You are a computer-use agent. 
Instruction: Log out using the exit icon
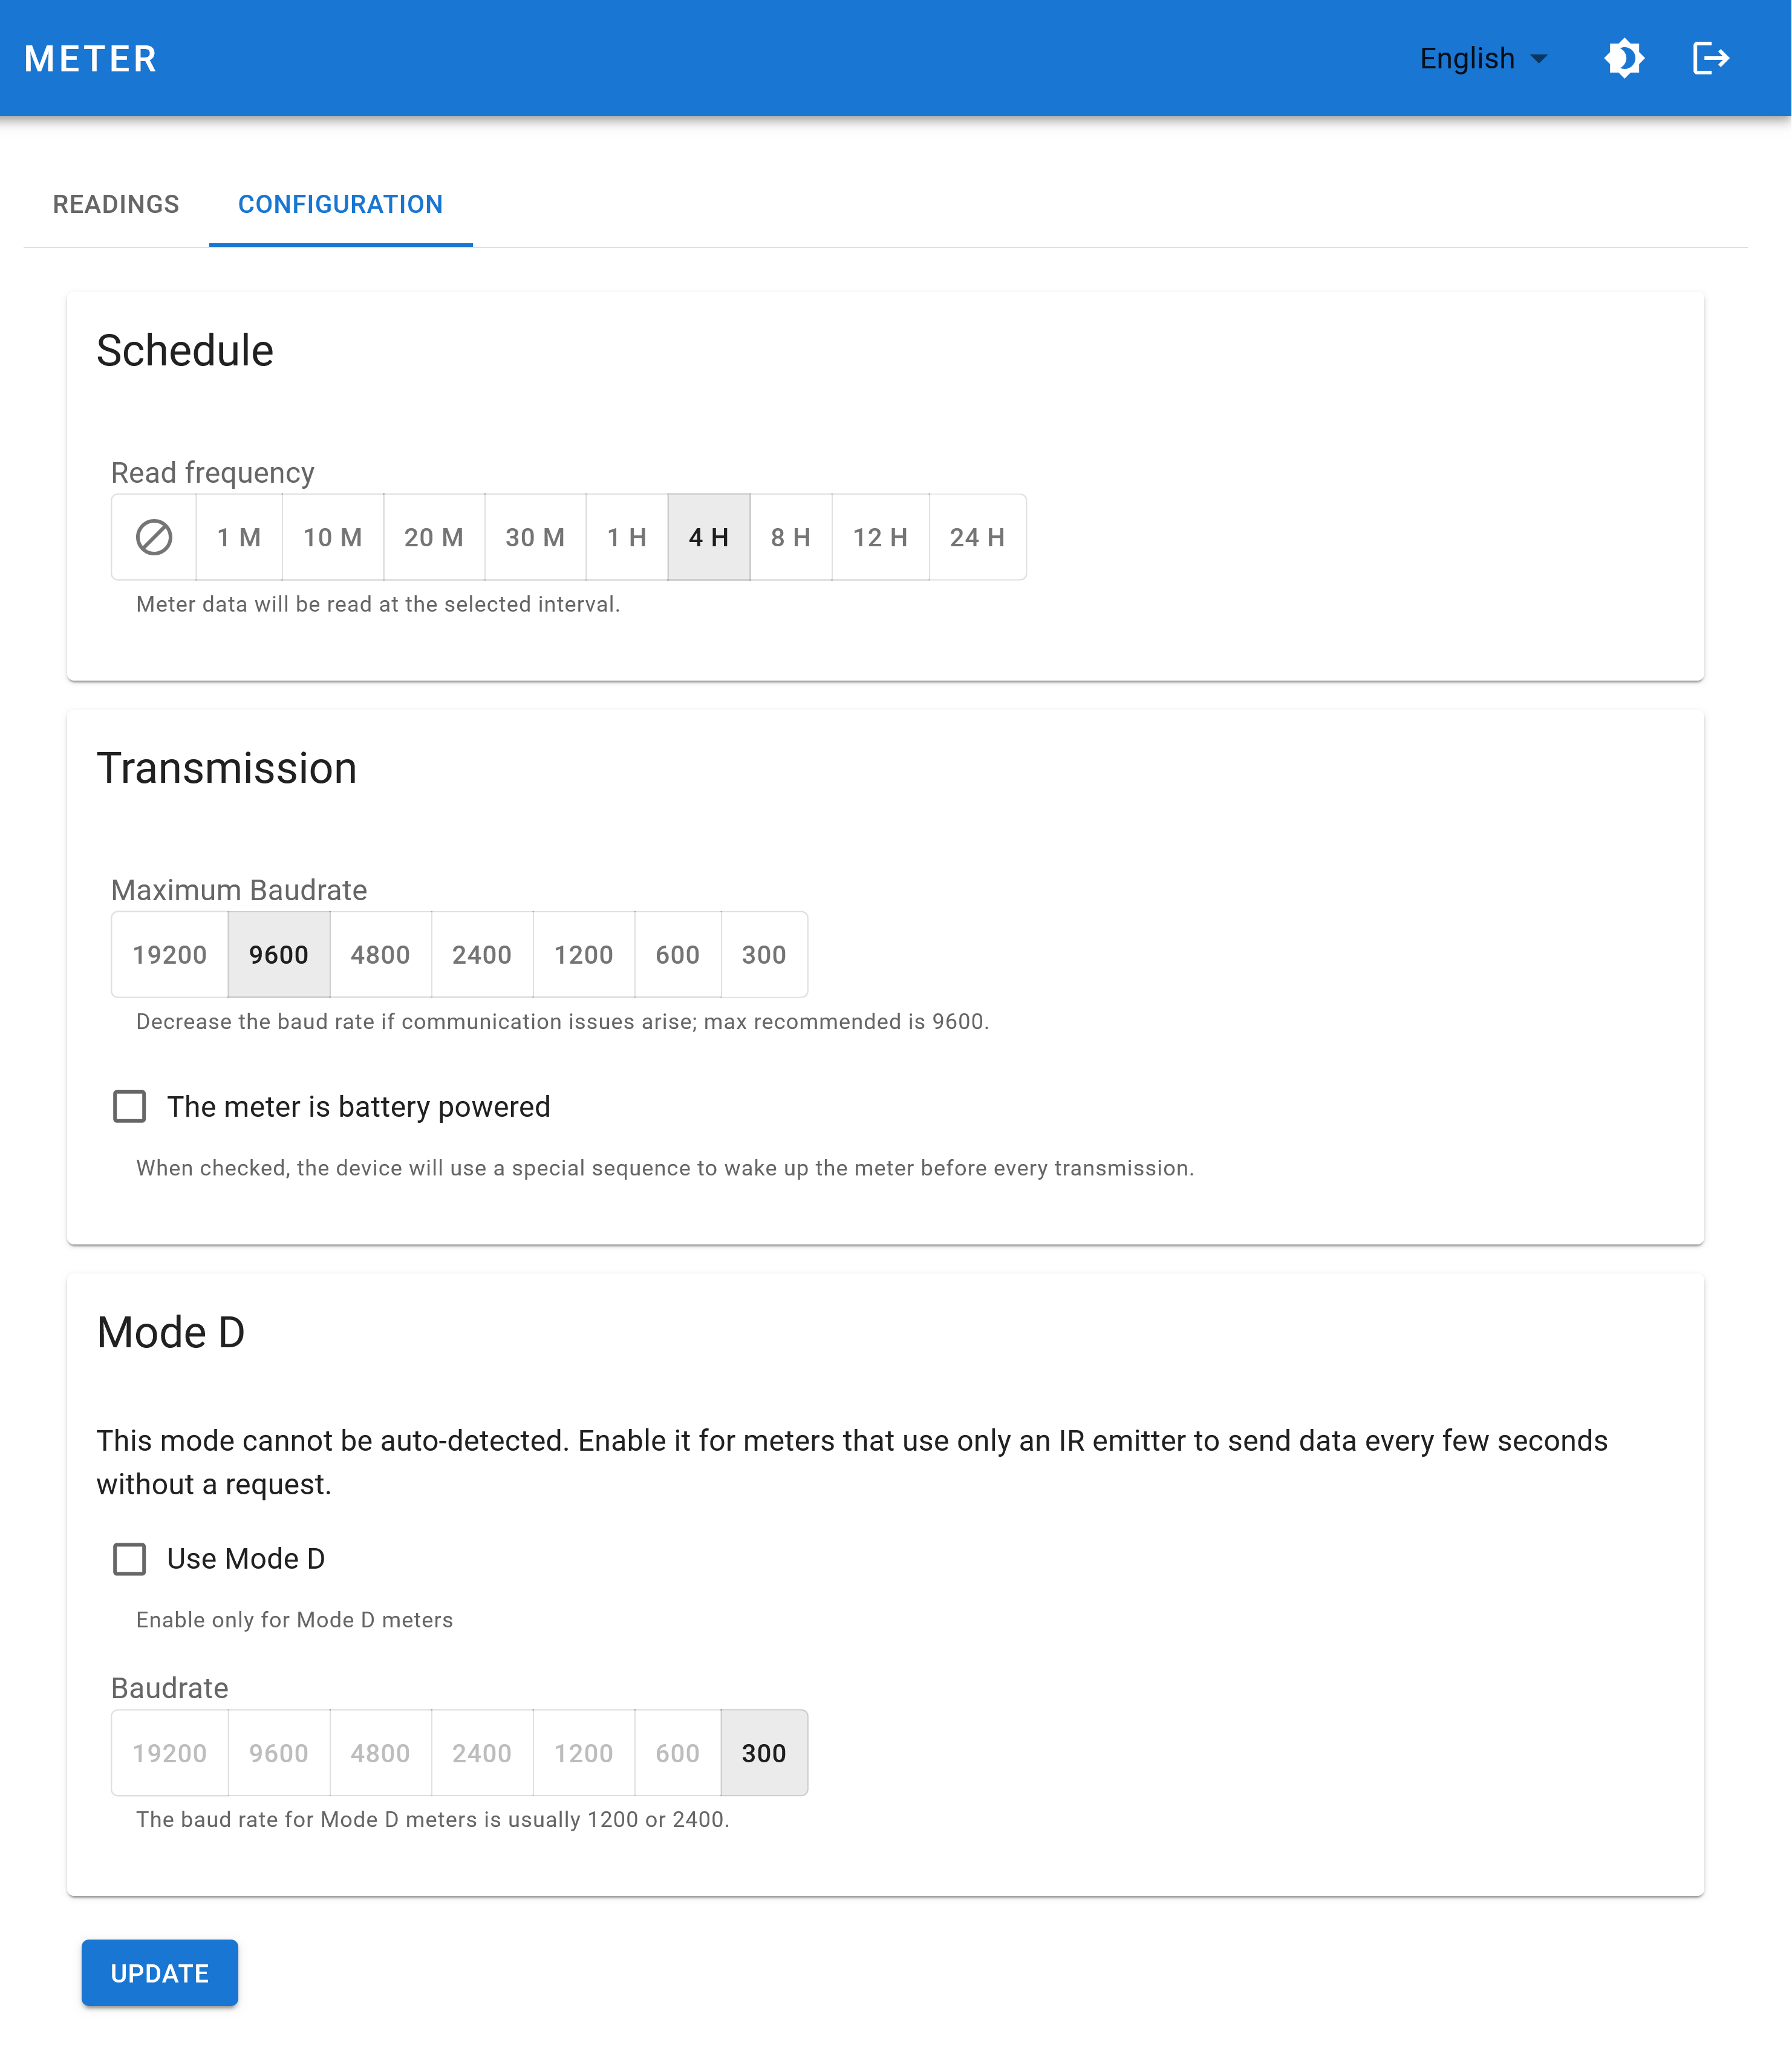tap(1712, 58)
